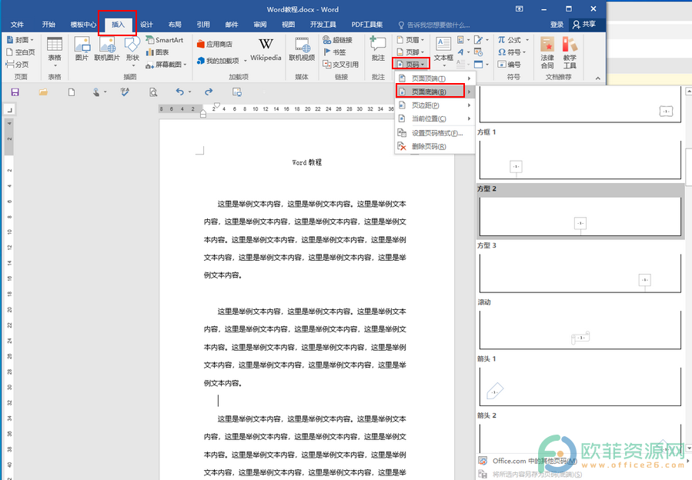Open the Symbol (符号) dropdown
The width and height of the screenshot is (692, 480).
[x=512, y=52]
